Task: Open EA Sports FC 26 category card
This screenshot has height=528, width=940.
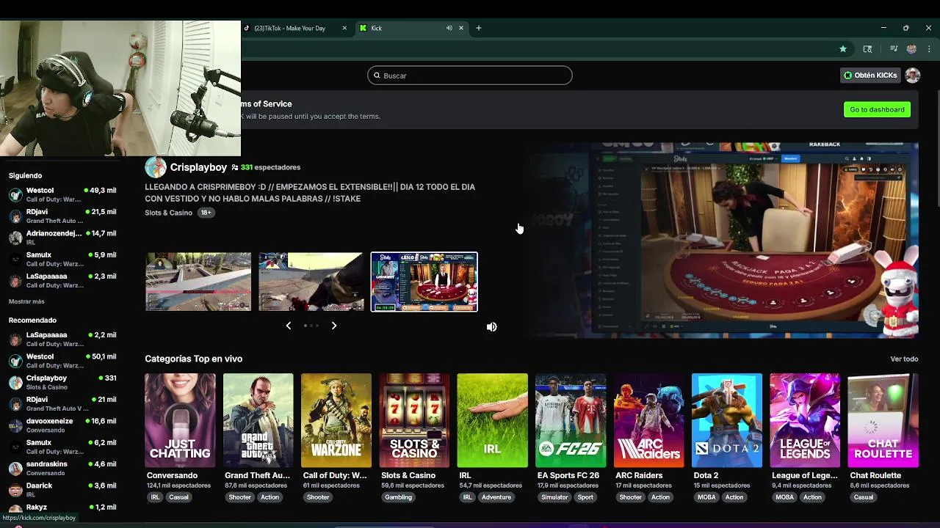Action: click(x=571, y=420)
